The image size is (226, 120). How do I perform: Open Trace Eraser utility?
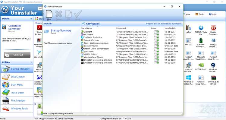[x=17, y=93]
